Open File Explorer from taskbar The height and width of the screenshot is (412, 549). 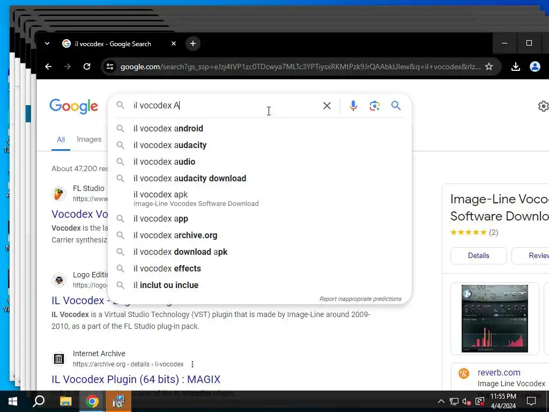[65, 401]
